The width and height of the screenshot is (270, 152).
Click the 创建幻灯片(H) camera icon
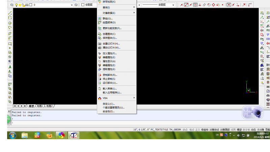(x=100, y=44)
